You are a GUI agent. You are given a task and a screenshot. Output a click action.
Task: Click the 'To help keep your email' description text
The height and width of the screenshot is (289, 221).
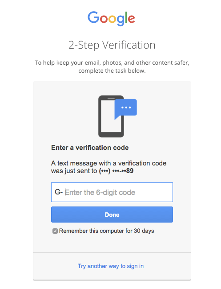pos(112,66)
